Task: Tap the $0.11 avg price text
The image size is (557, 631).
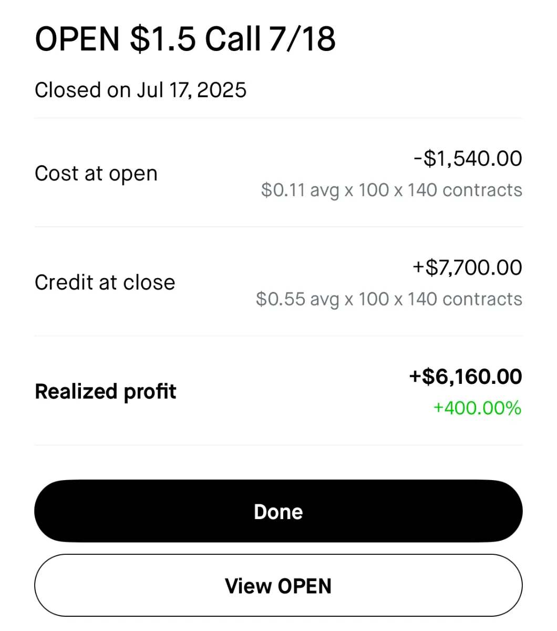Action: click(x=300, y=190)
